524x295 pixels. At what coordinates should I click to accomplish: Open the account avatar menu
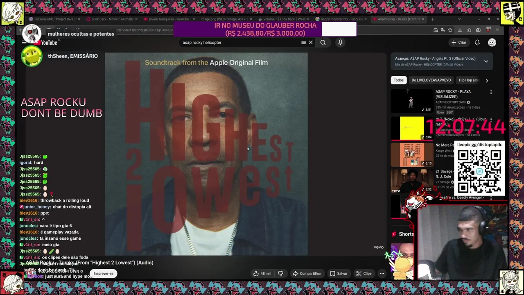(x=492, y=43)
